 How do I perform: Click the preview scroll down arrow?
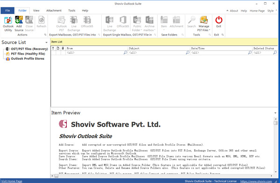pos(275,172)
